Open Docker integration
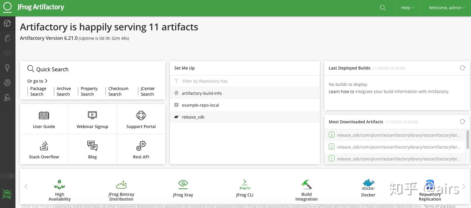This screenshot has height=208, width=471. tap(368, 188)
